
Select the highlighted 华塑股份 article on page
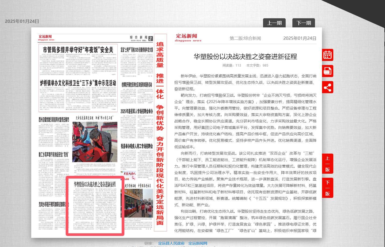click(x=95, y=205)
